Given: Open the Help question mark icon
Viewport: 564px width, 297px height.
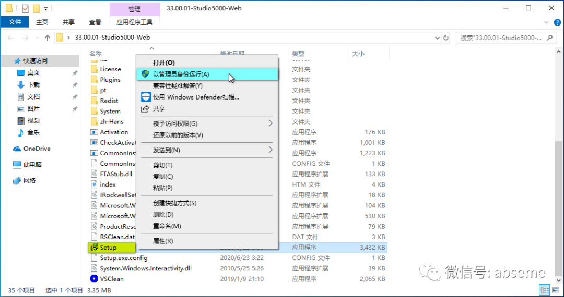Looking at the screenshot, I should click(x=557, y=22).
